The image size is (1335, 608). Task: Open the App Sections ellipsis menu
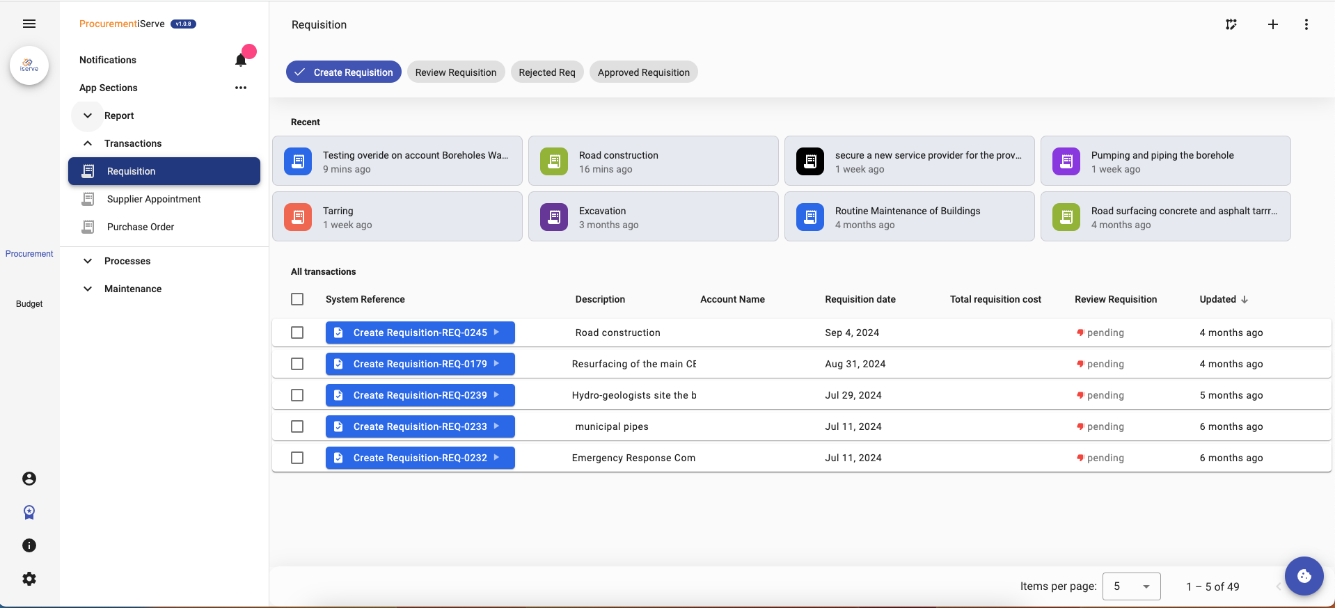click(241, 88)
